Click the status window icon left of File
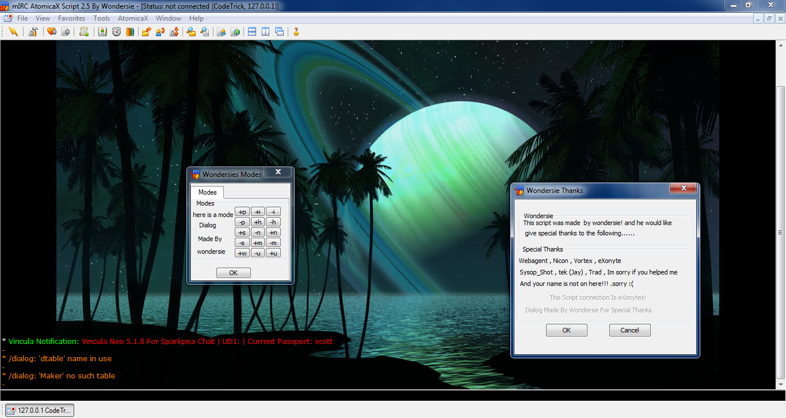 (x=7, y=18)
